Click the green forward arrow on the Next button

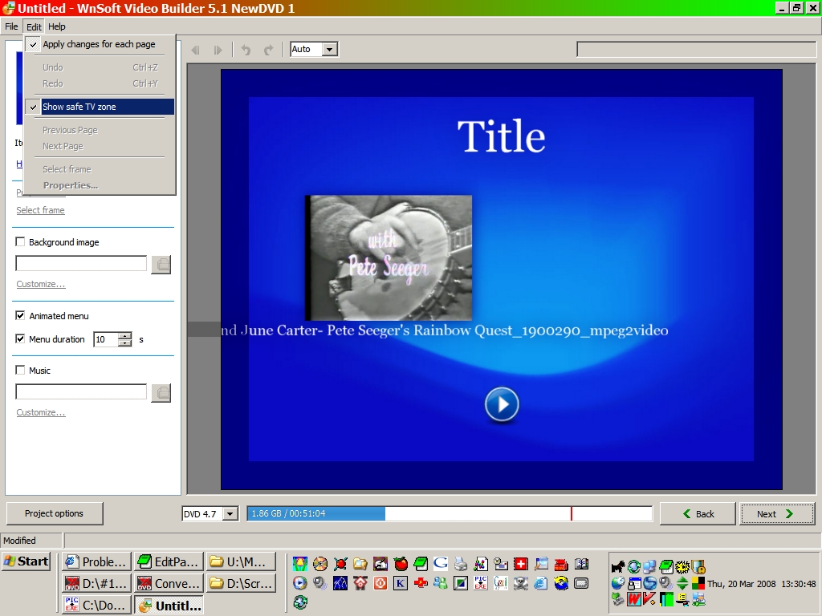789,514
